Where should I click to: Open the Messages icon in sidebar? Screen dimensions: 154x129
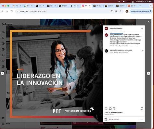[3, 55]
